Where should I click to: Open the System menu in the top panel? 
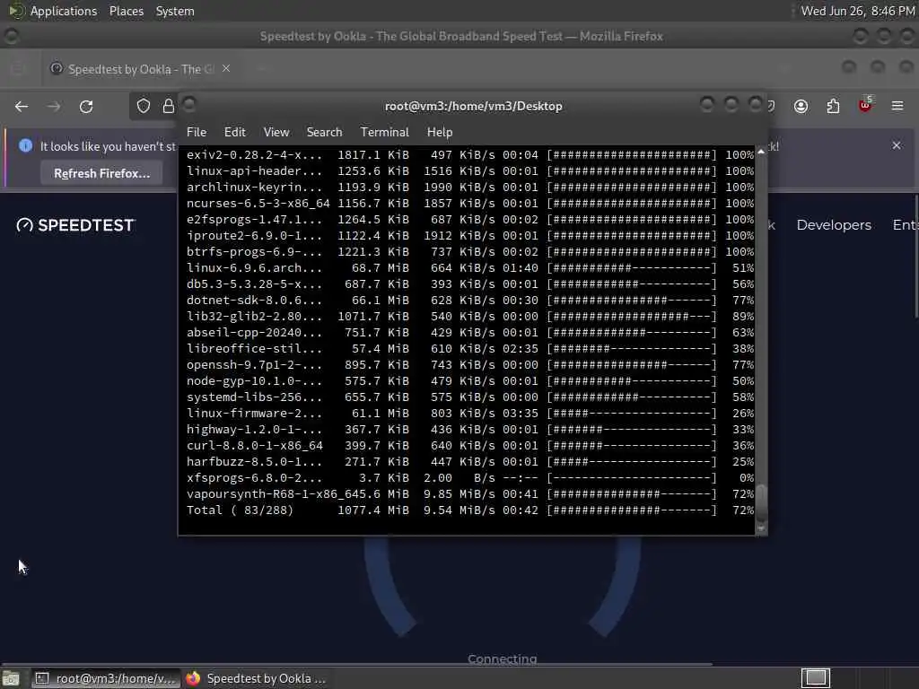click(175, 11)
